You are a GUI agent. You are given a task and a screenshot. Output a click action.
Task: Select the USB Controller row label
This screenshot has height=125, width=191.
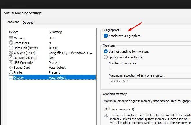pyautogui.click(x=24, y=63)
